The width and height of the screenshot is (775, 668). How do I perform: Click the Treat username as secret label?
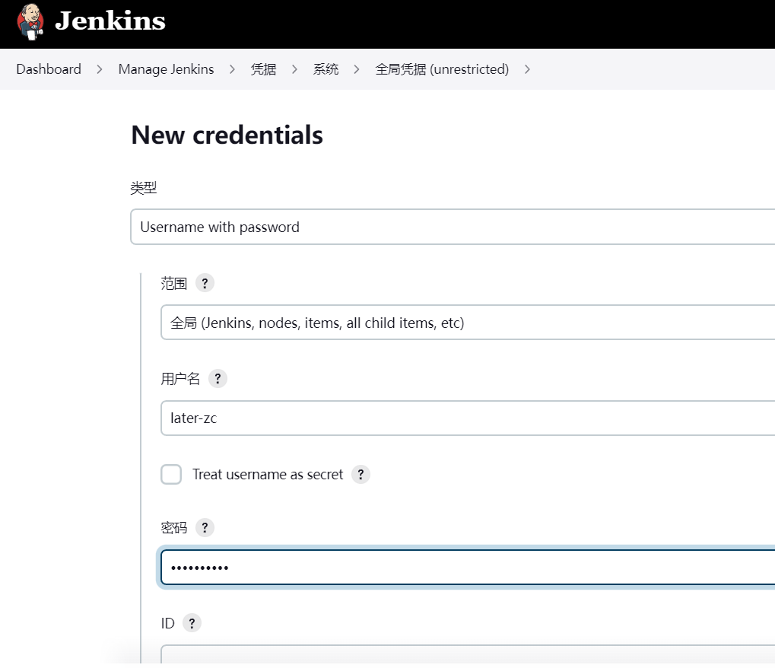(x=268, y=474)
